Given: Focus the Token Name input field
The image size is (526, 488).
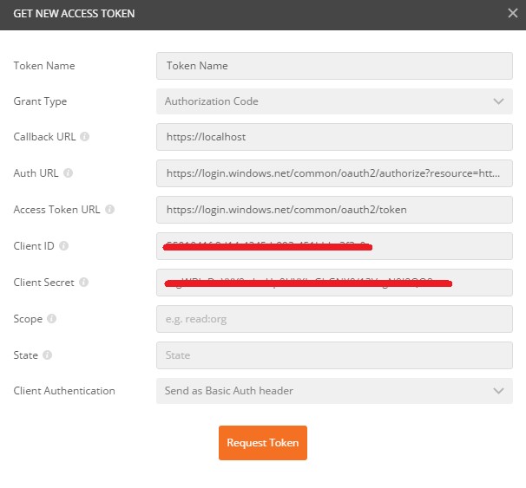Looking at the screenshot, I should pos(333,65).
